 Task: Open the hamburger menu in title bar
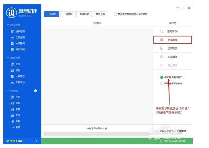tap(178, 8)
